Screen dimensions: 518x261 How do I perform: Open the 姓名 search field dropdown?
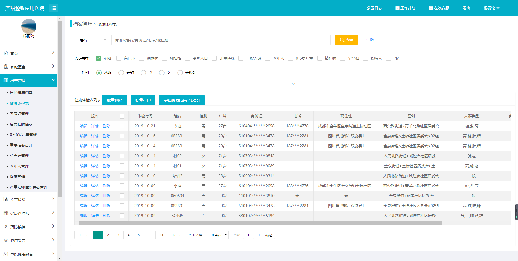point(93,40)
